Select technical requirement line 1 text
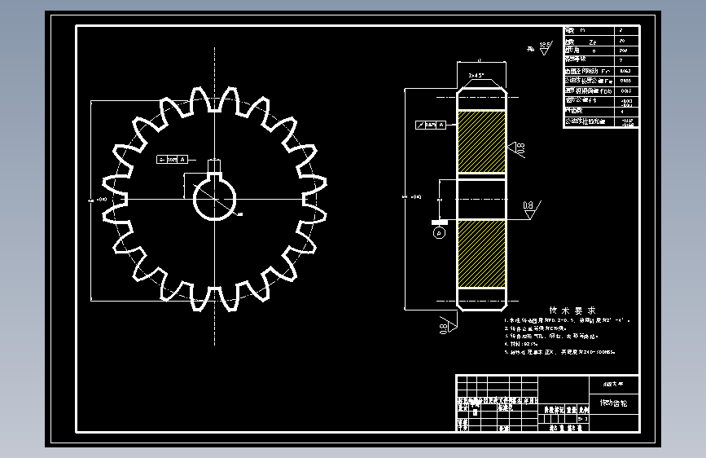The height and width of the screenshot is (458, 706). pyautogui.click(x=567, y=320)
